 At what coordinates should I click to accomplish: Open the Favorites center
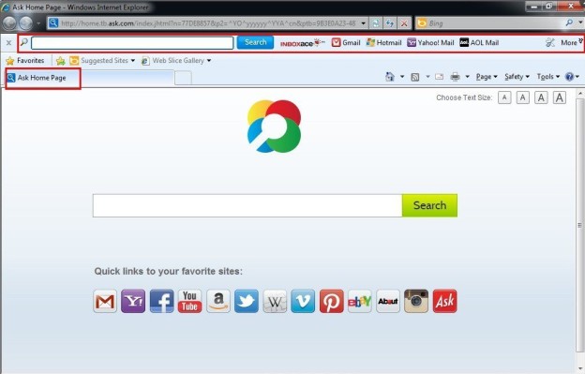coord(25,60)
